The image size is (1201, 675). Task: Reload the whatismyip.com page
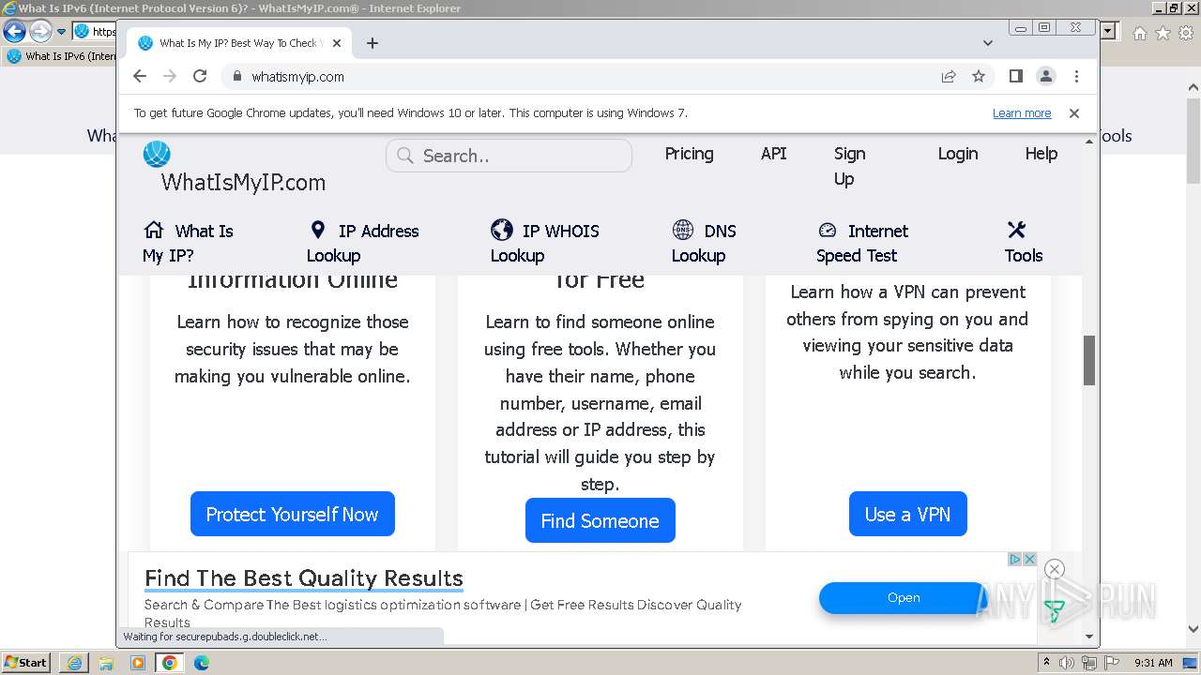click(200, 76)
